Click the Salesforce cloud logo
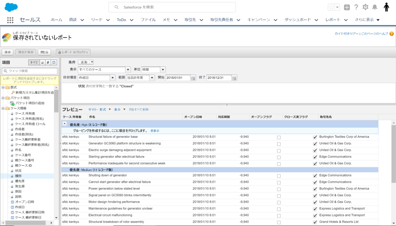This screenshot has width=396, height=226. pyautogui.click(x=11, y=7)
